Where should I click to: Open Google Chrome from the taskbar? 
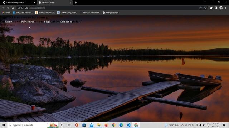point(114,125)
